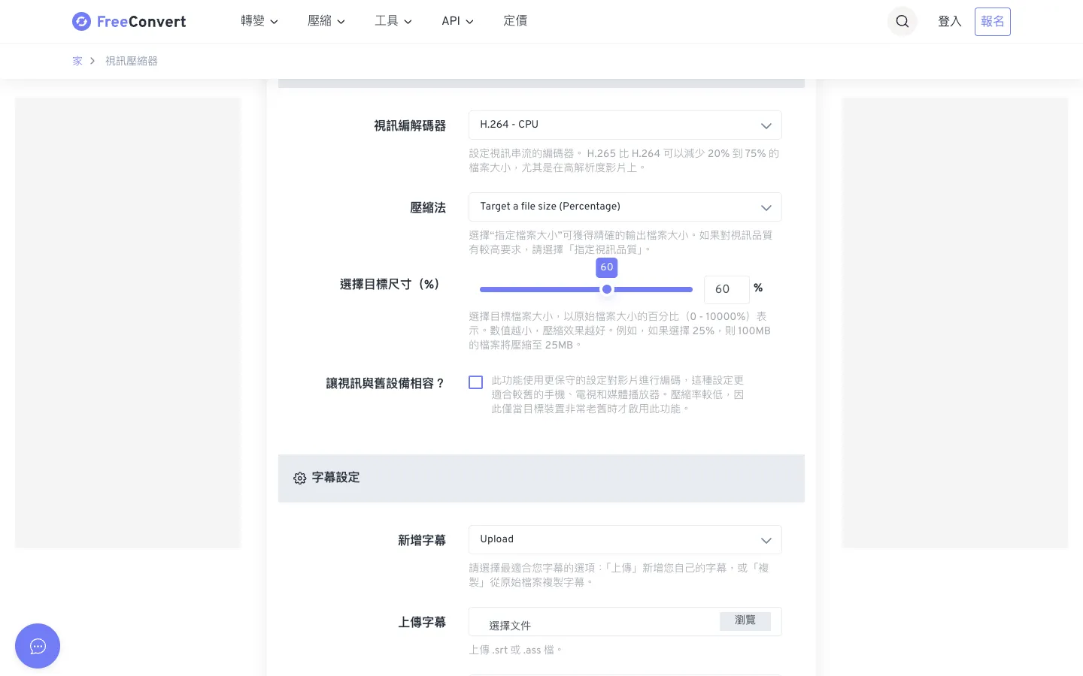The image size is (1083, 676).
Task: Click the 選擇目標尺寸（%） label
Action: pyautogui.click(x=390, y=285)
